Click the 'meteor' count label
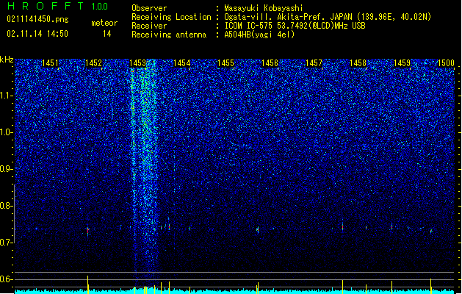This screenshot has height=294, width=462. (x=104, y=23)
